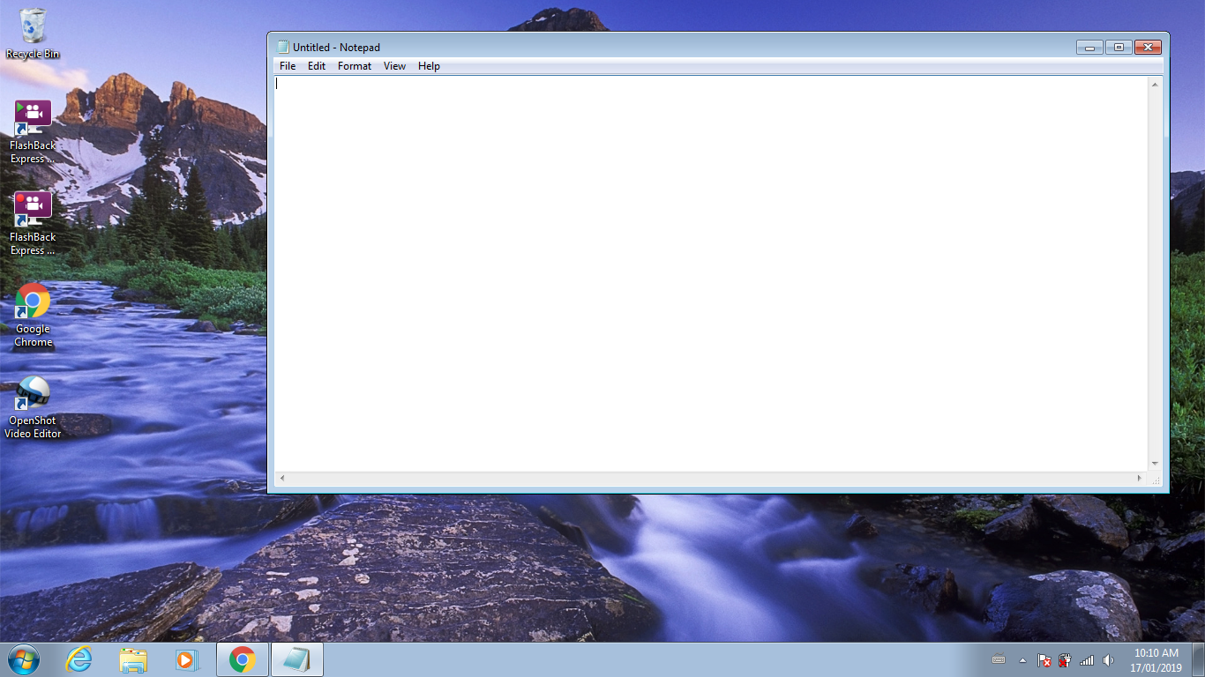Launch Windows Media Player from the taskbar
The height and width of the screenshot is (677, 1205).
pyautogui.click(x=187, y=658)
